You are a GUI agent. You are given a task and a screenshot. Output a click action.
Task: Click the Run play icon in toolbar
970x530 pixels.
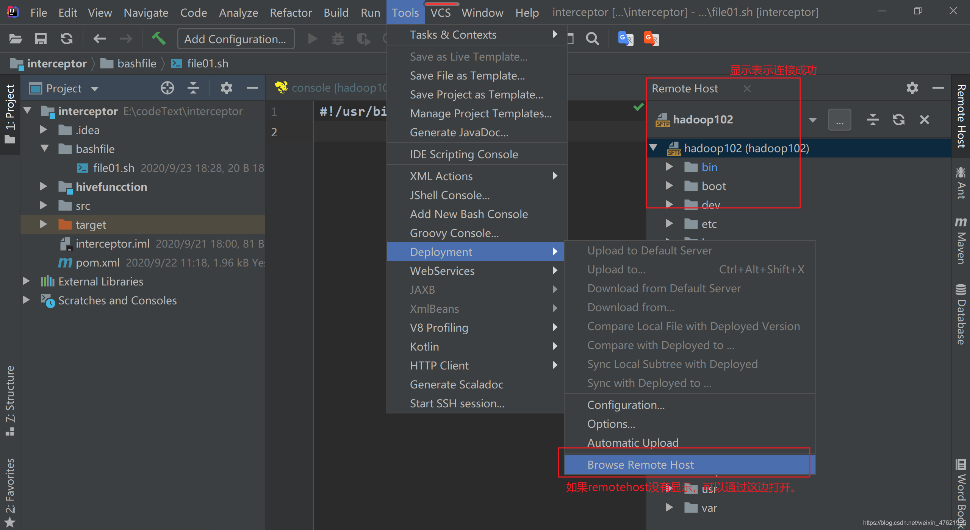(313, 39)
